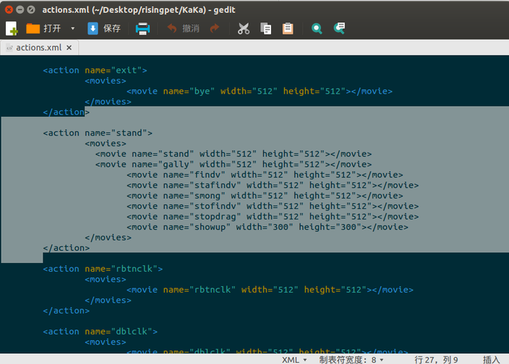The width and height of the screenshot is (509, 364).
Task: Open the XML language dropdown
Action: 294,359
